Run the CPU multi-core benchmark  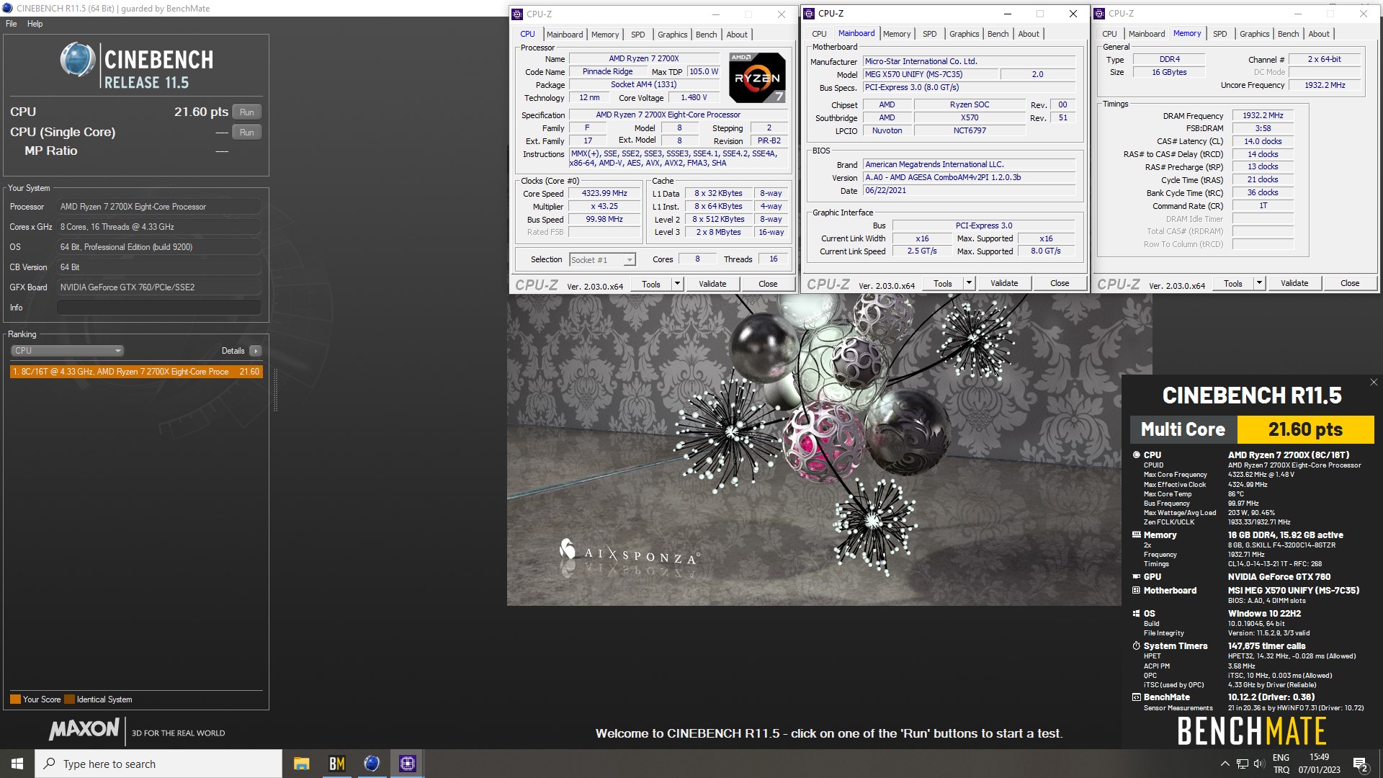point(247,112)
